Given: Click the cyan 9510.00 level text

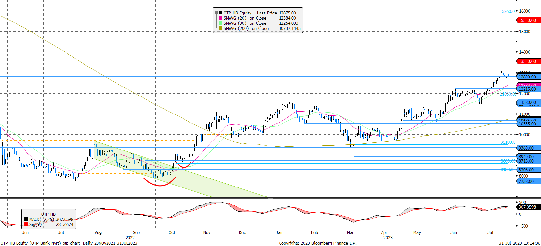Looking at the screenshot, I should 508,142.
